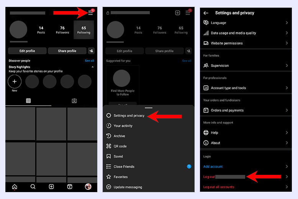Open hamburger menu on left profile screen

point(90,13)
